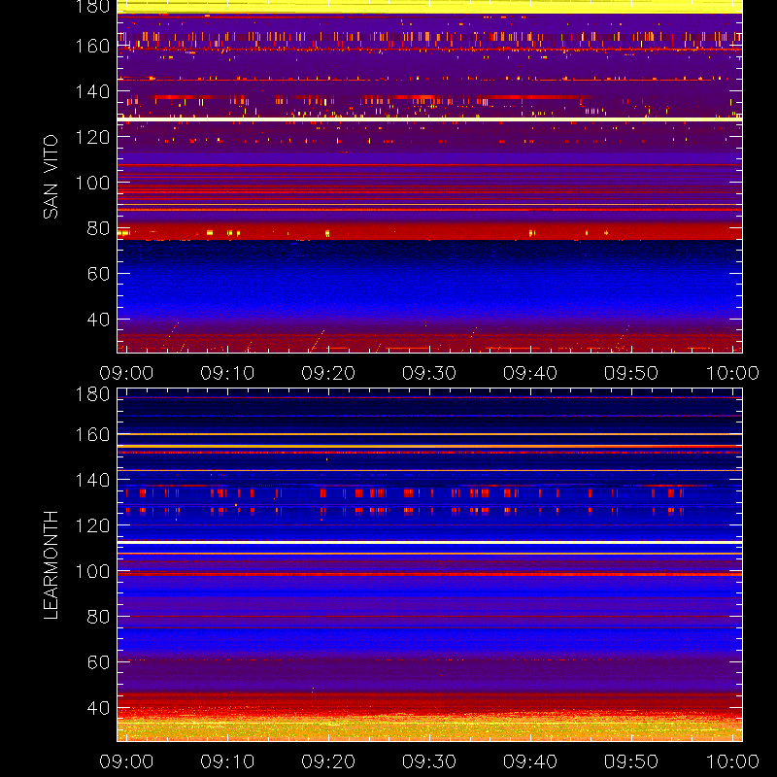Image resolution: width=777 pixels, height=777 pixels.
Task: Click 09:10 time label under Learmonth plot
Action: 227,761
